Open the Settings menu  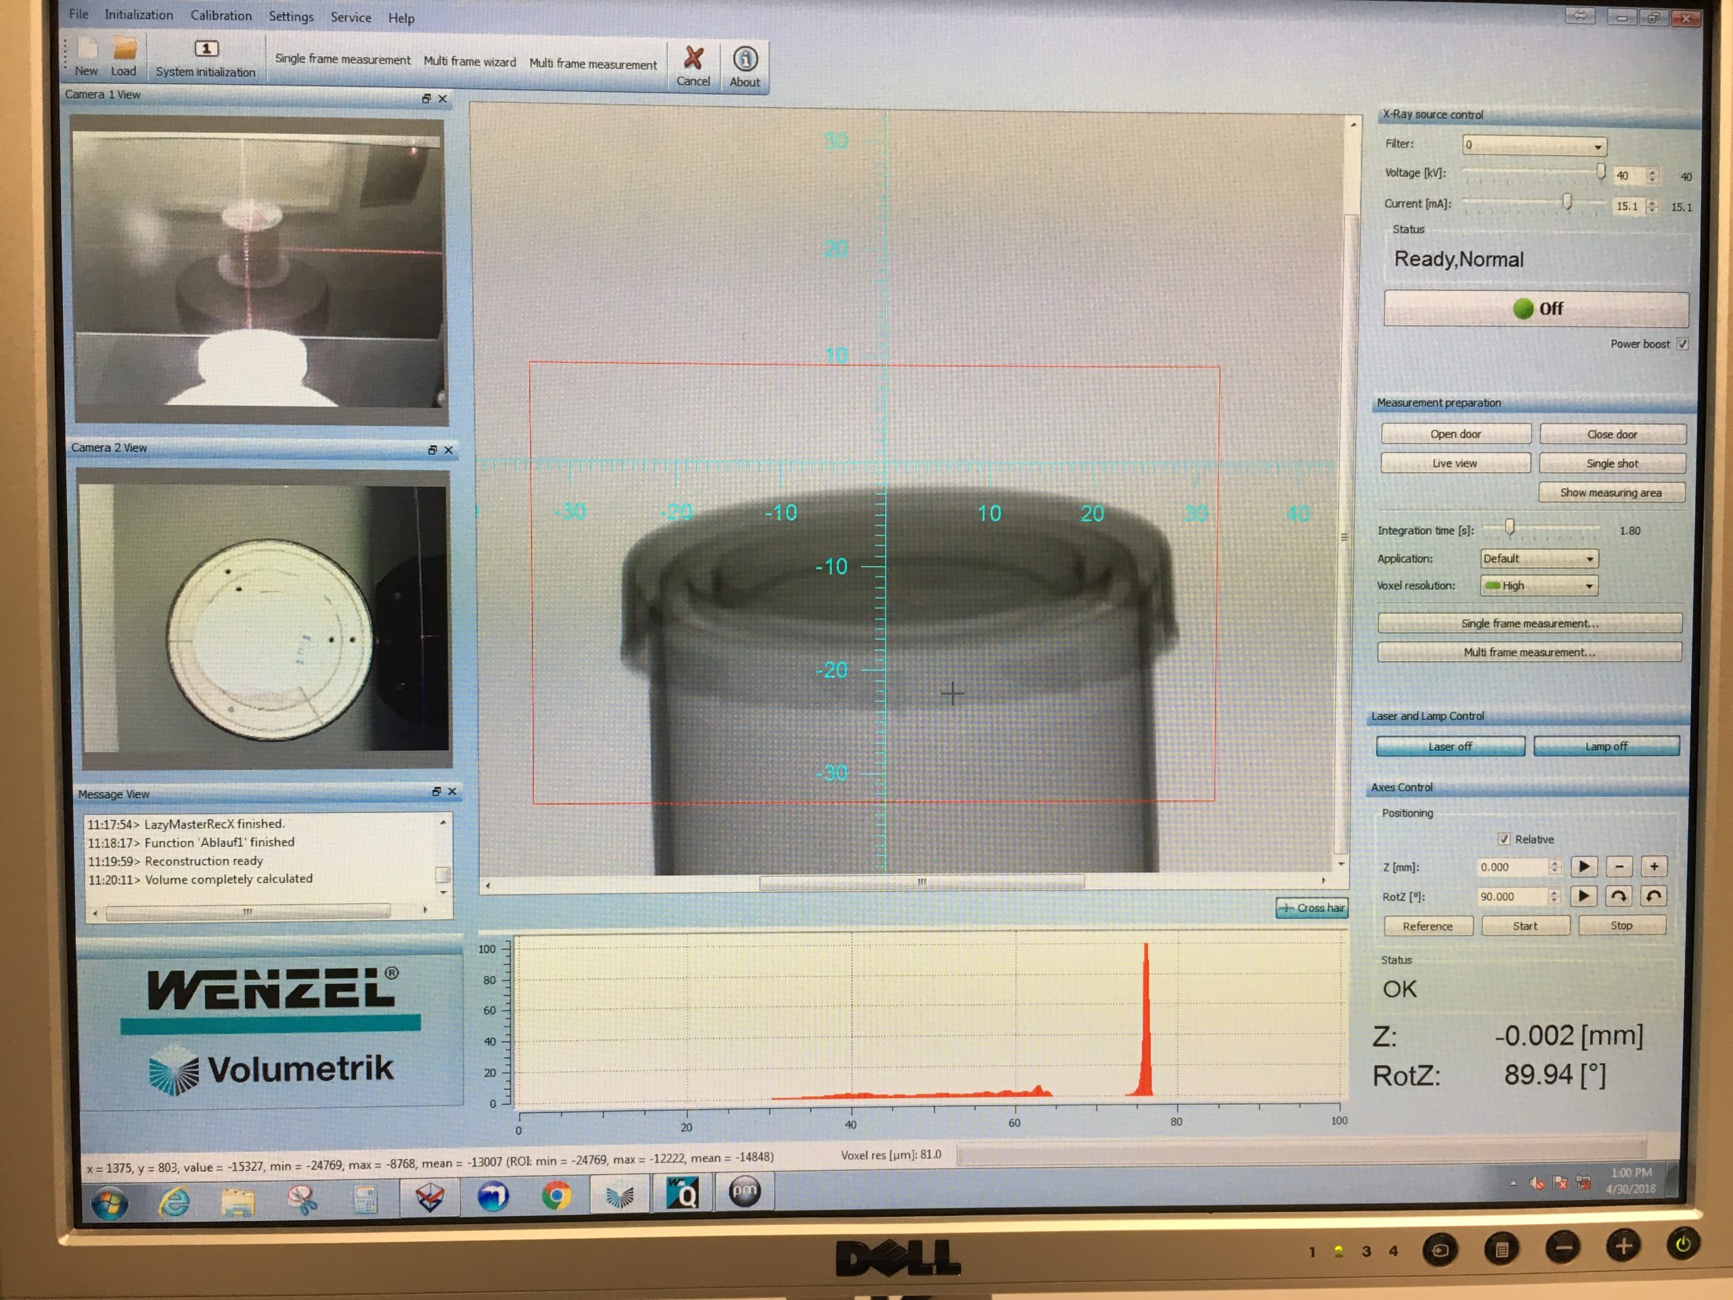coord(290,16)
